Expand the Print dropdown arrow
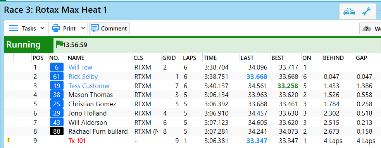 pyautogui.click(x=83, y=28)
